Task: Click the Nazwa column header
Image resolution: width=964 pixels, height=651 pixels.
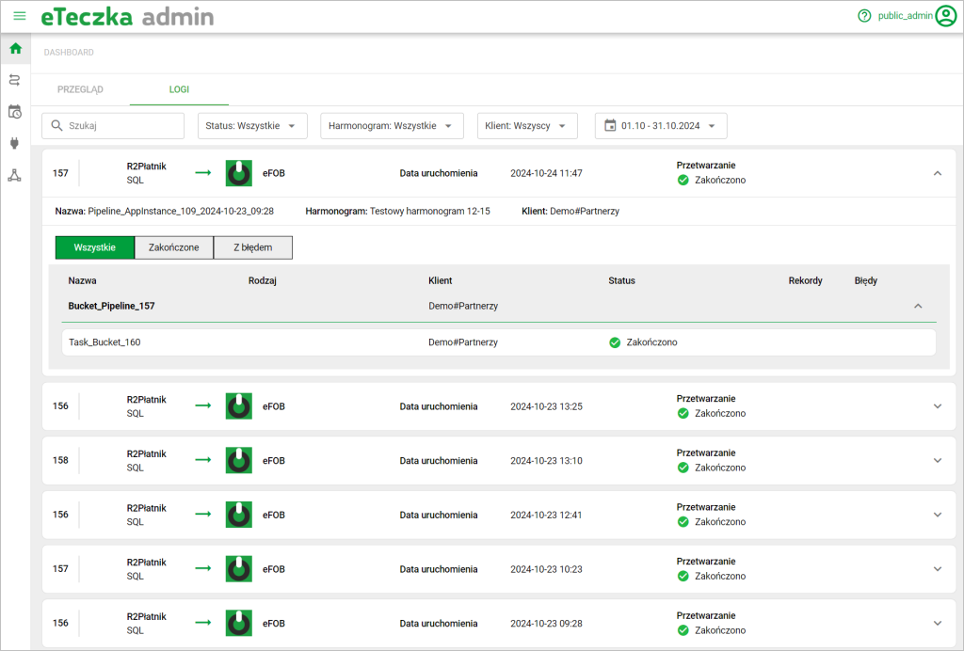Action: 83,280
